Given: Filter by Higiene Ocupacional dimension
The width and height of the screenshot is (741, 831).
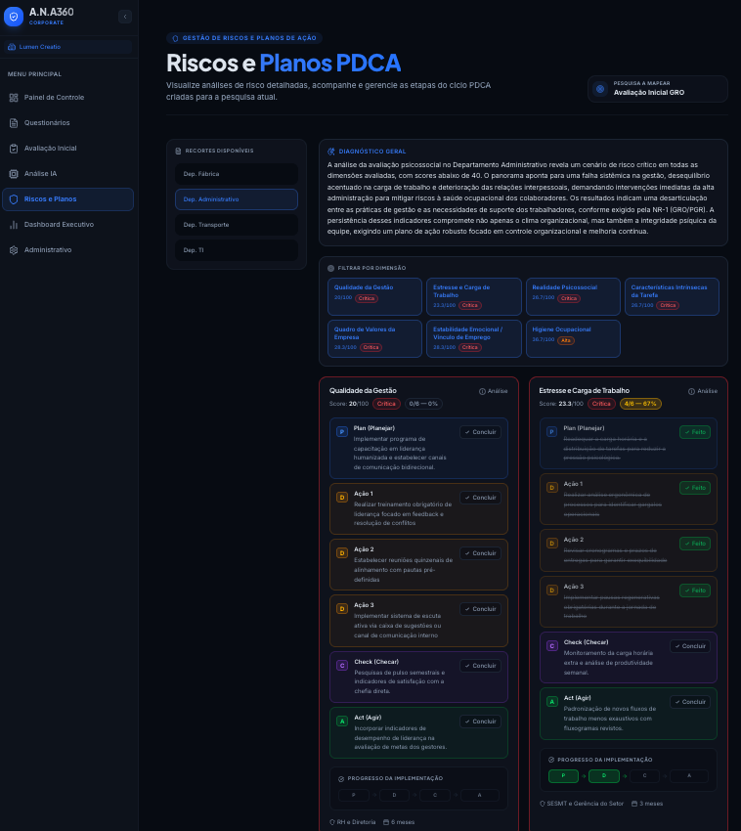Looking at the screenshot, I should coord(573,338).
